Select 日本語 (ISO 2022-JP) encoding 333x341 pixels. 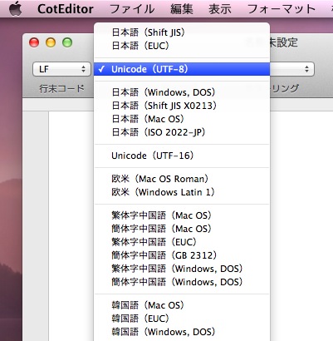pos(182,132)
